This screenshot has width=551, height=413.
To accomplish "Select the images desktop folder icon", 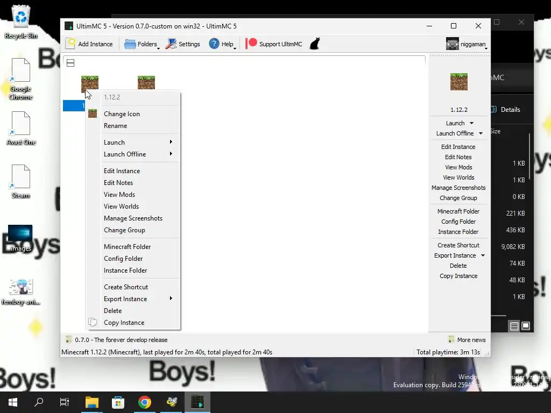I will [x=20, y=238].
